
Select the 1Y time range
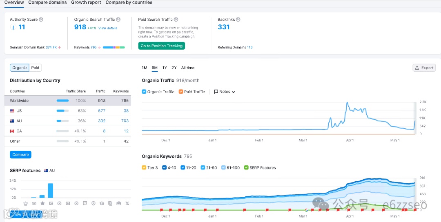[x=165, y=68]
